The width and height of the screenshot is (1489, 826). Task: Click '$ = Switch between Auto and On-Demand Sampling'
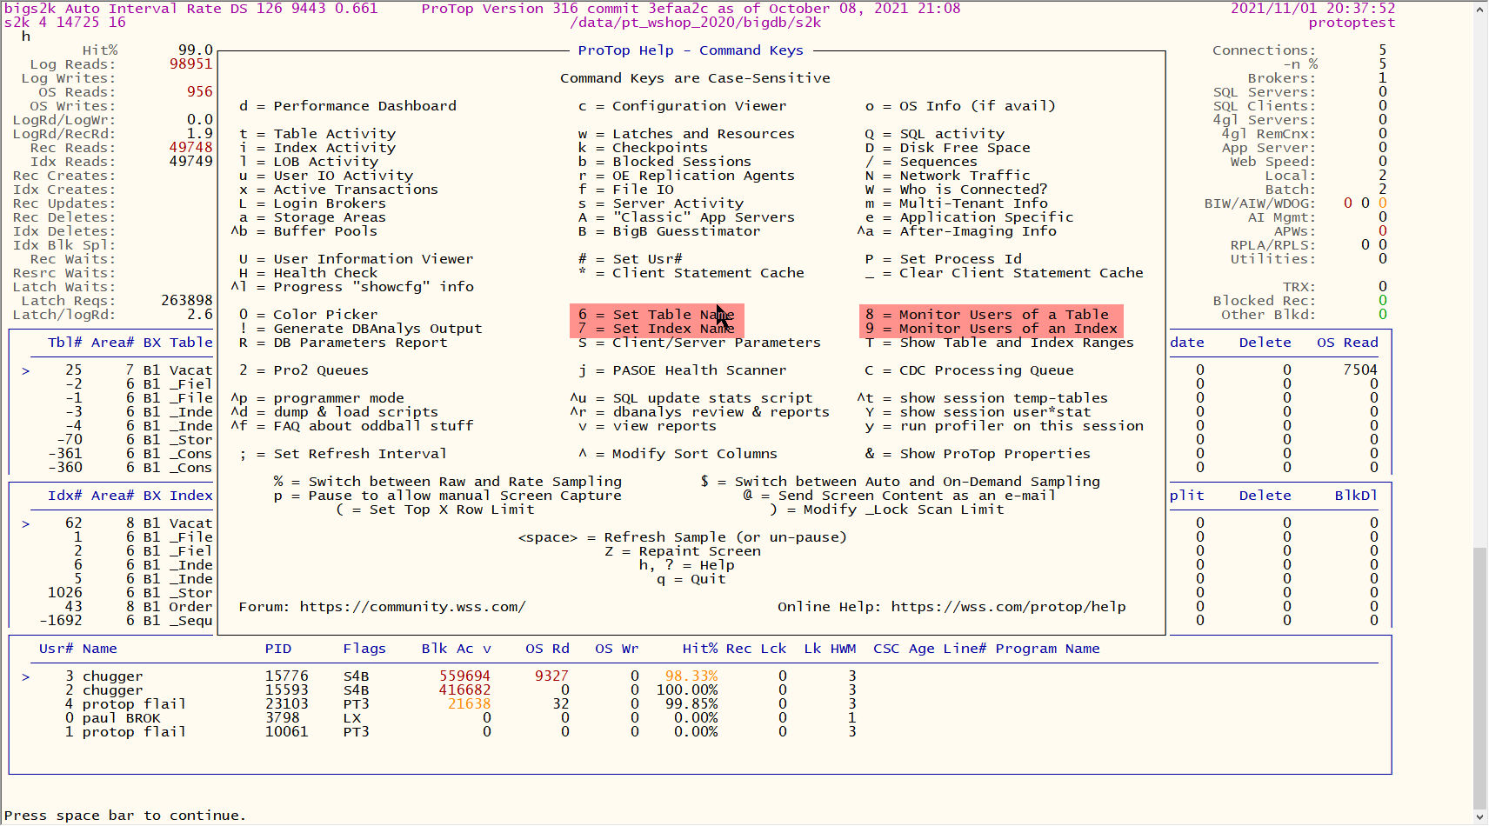point(900,482)
